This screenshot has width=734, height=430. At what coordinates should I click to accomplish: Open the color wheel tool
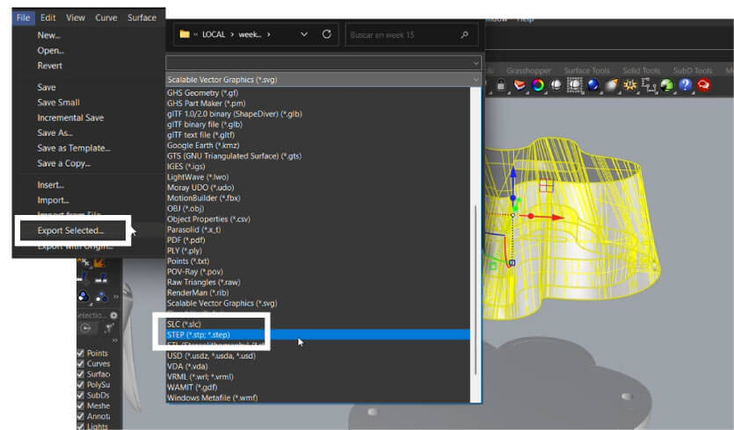click(x=538, y=85)
